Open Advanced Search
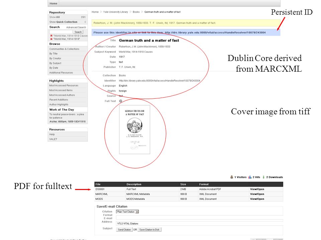 76,27
